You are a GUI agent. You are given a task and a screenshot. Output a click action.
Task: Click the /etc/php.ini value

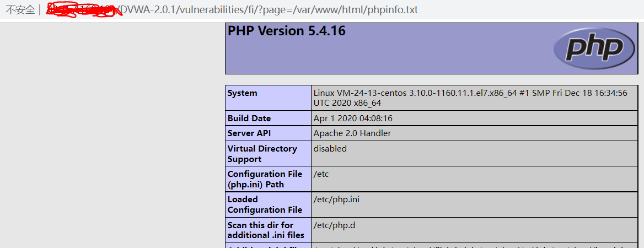coord(336,200)
